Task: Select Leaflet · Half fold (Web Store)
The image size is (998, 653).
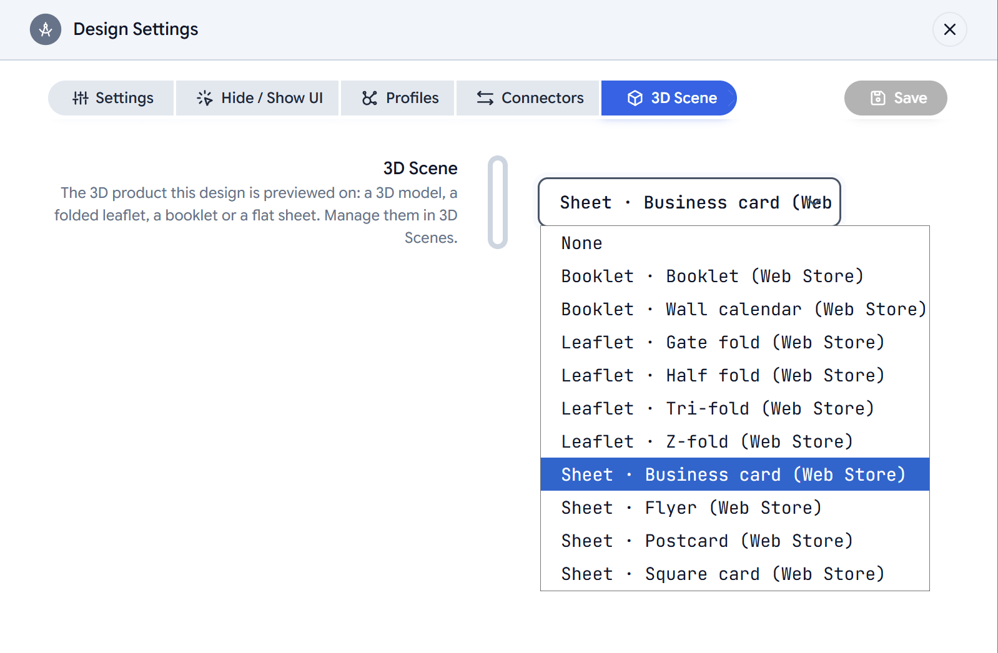Action: pyautogui.click(x=735, y=375)
